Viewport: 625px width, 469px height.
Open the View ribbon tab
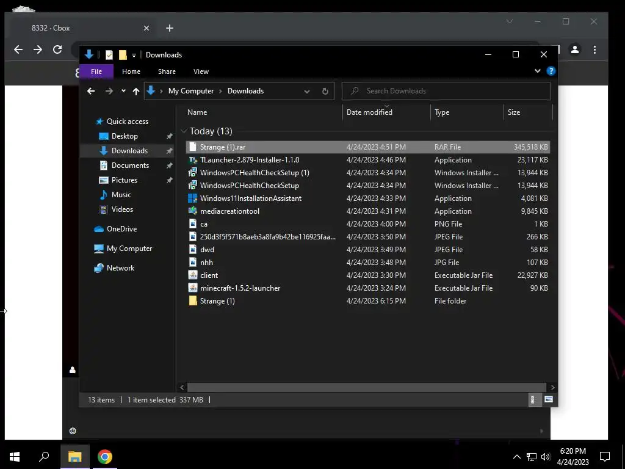201,71
